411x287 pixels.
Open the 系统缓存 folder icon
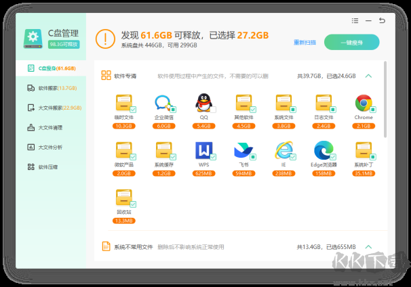[x=163, y=150]
